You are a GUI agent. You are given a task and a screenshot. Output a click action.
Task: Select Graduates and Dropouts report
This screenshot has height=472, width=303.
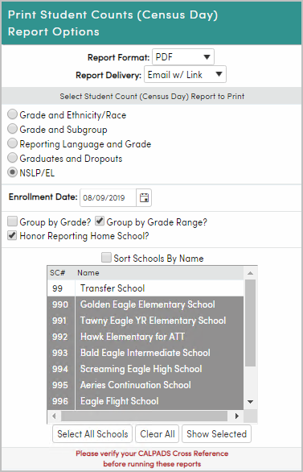point(12,158)
